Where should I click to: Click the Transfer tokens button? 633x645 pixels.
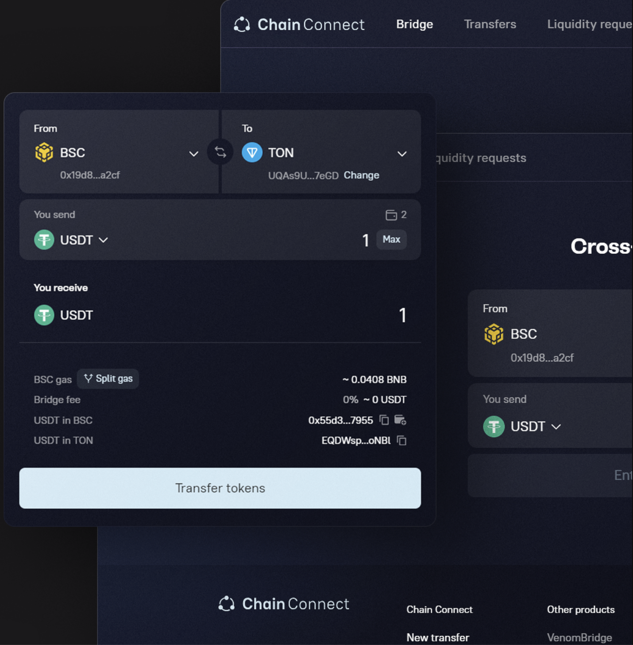pos(220,488)
